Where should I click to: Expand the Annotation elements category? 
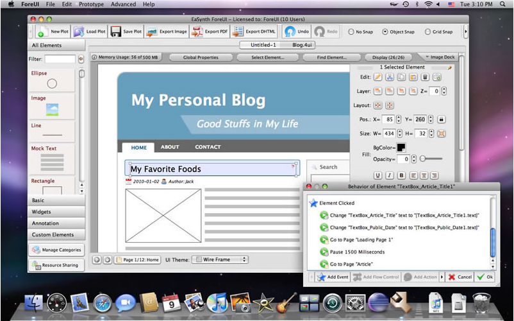[56, 223]
